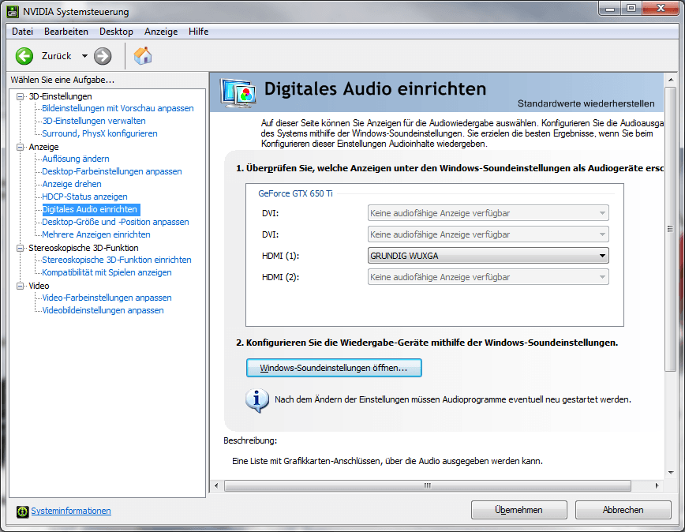Select Mehrere Anzeigen einrichten
This screenshot has height=532, width=685.
point(96,235)
